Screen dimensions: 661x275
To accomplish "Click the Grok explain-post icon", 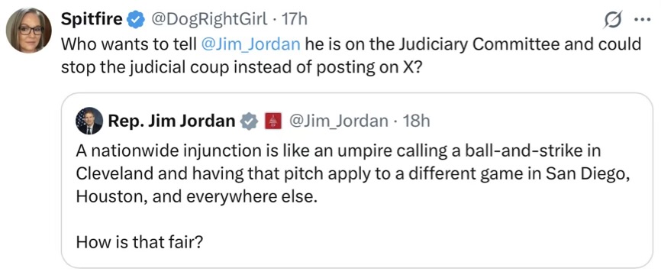I will (612, 21).
